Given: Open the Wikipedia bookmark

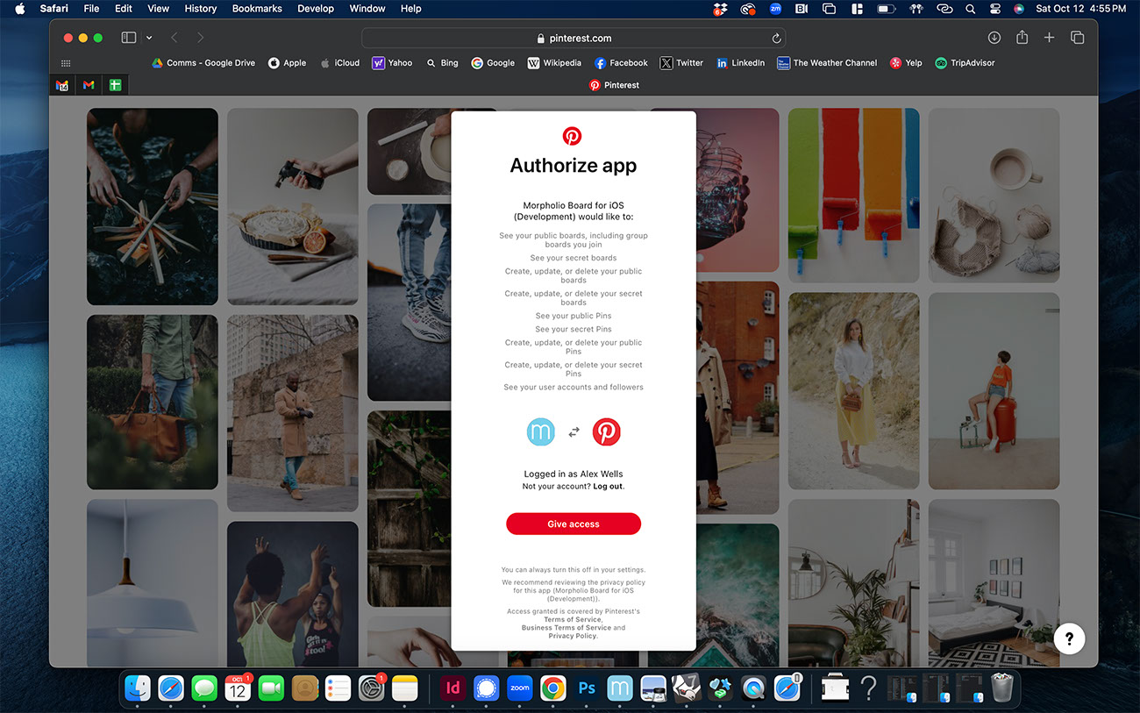Looking at the screenshot, I should [554, 63].
